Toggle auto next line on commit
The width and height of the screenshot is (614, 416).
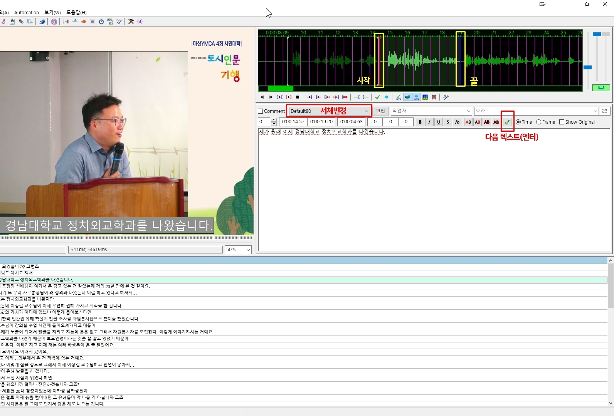pos(407,97)
